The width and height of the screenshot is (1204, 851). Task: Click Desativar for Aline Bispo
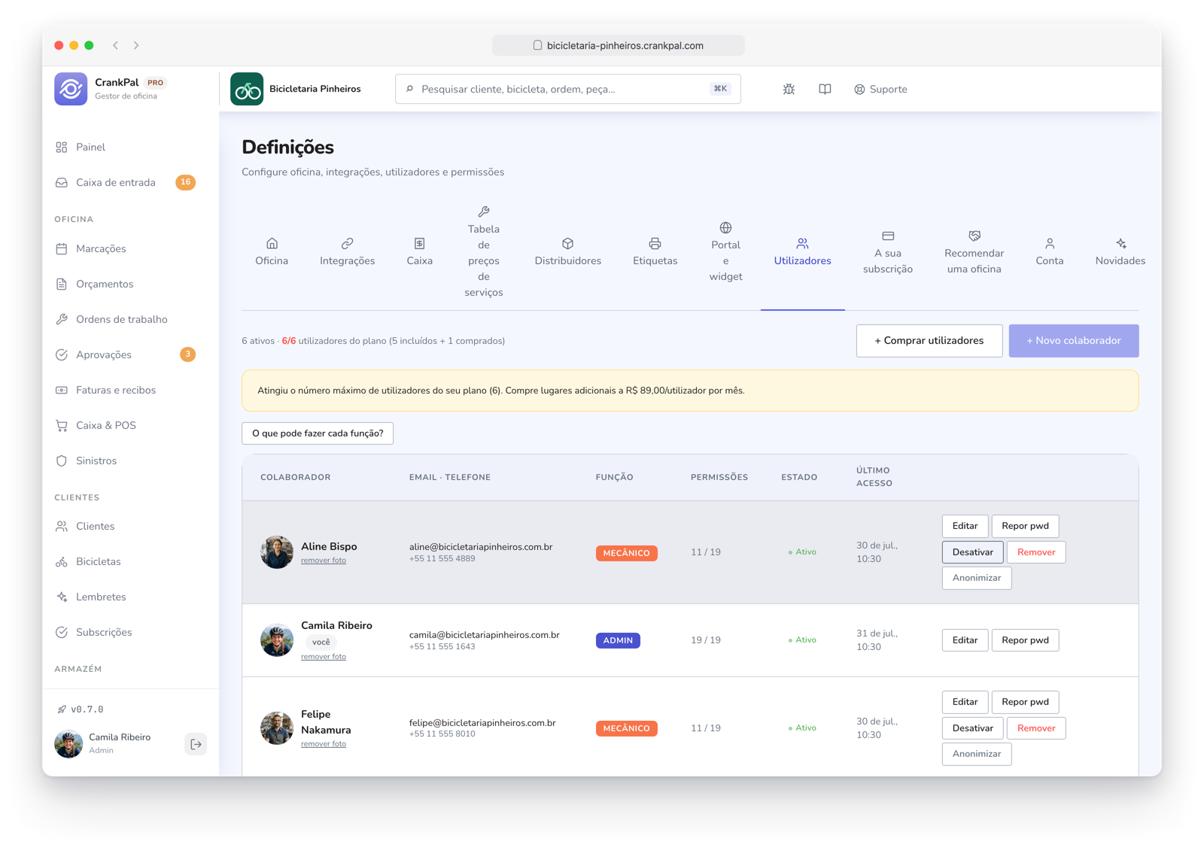(x=972, y=552)
